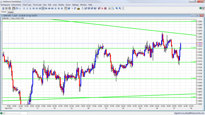Click the EUR/USD, 1 hour chart label
This screenshot has width=205, height=115.
pos(13,18)
